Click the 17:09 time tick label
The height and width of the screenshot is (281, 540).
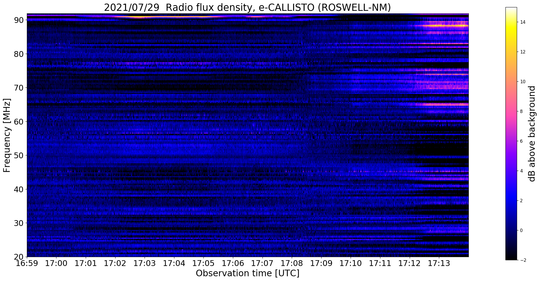click(321, 263)
